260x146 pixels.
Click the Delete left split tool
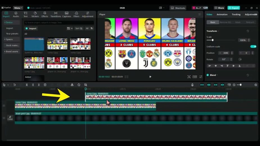[33, 85]
